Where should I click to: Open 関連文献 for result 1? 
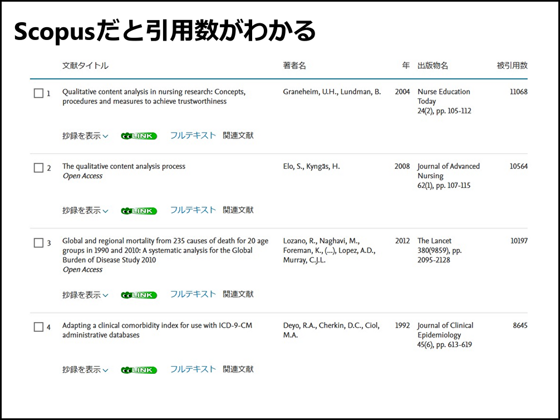coord(238,136)
